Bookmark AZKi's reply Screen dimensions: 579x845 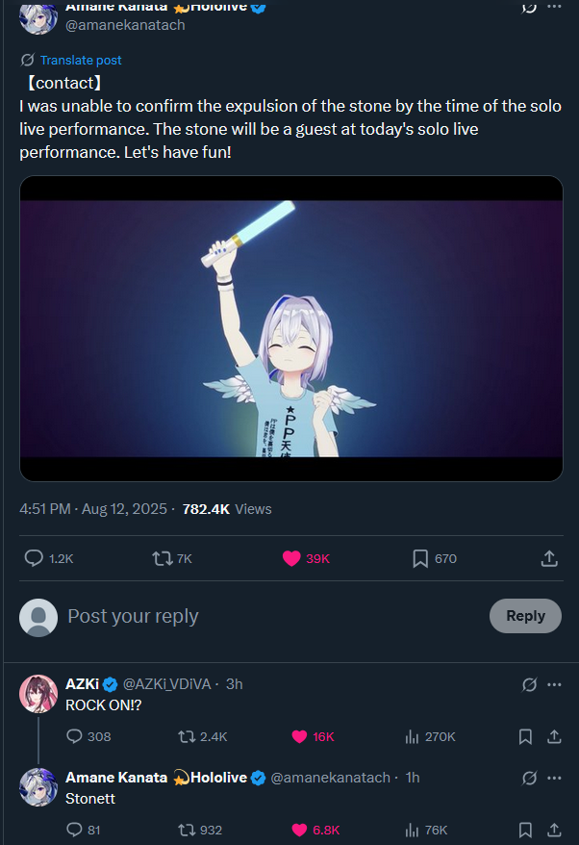click(x=525, y=736)
